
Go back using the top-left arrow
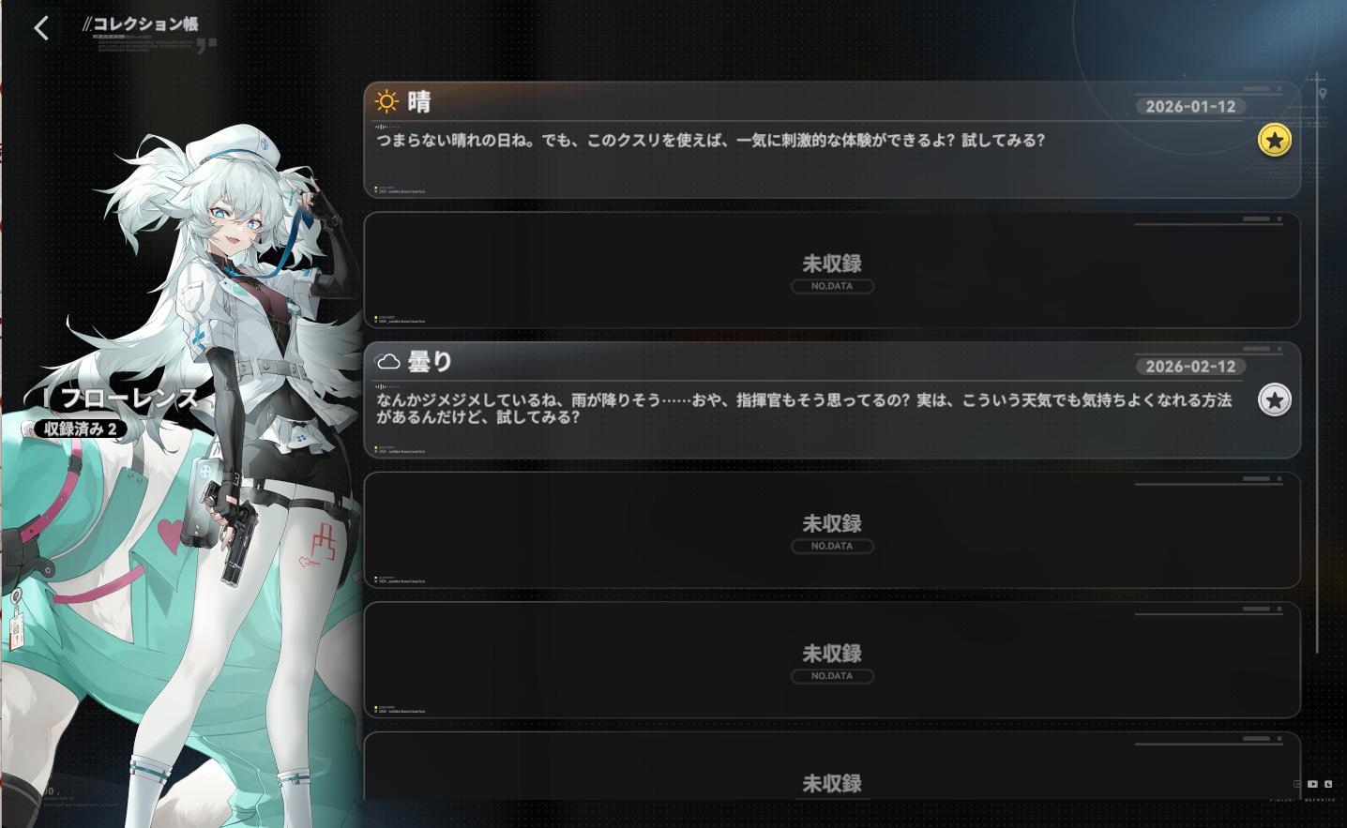click(x=41, y=28)
